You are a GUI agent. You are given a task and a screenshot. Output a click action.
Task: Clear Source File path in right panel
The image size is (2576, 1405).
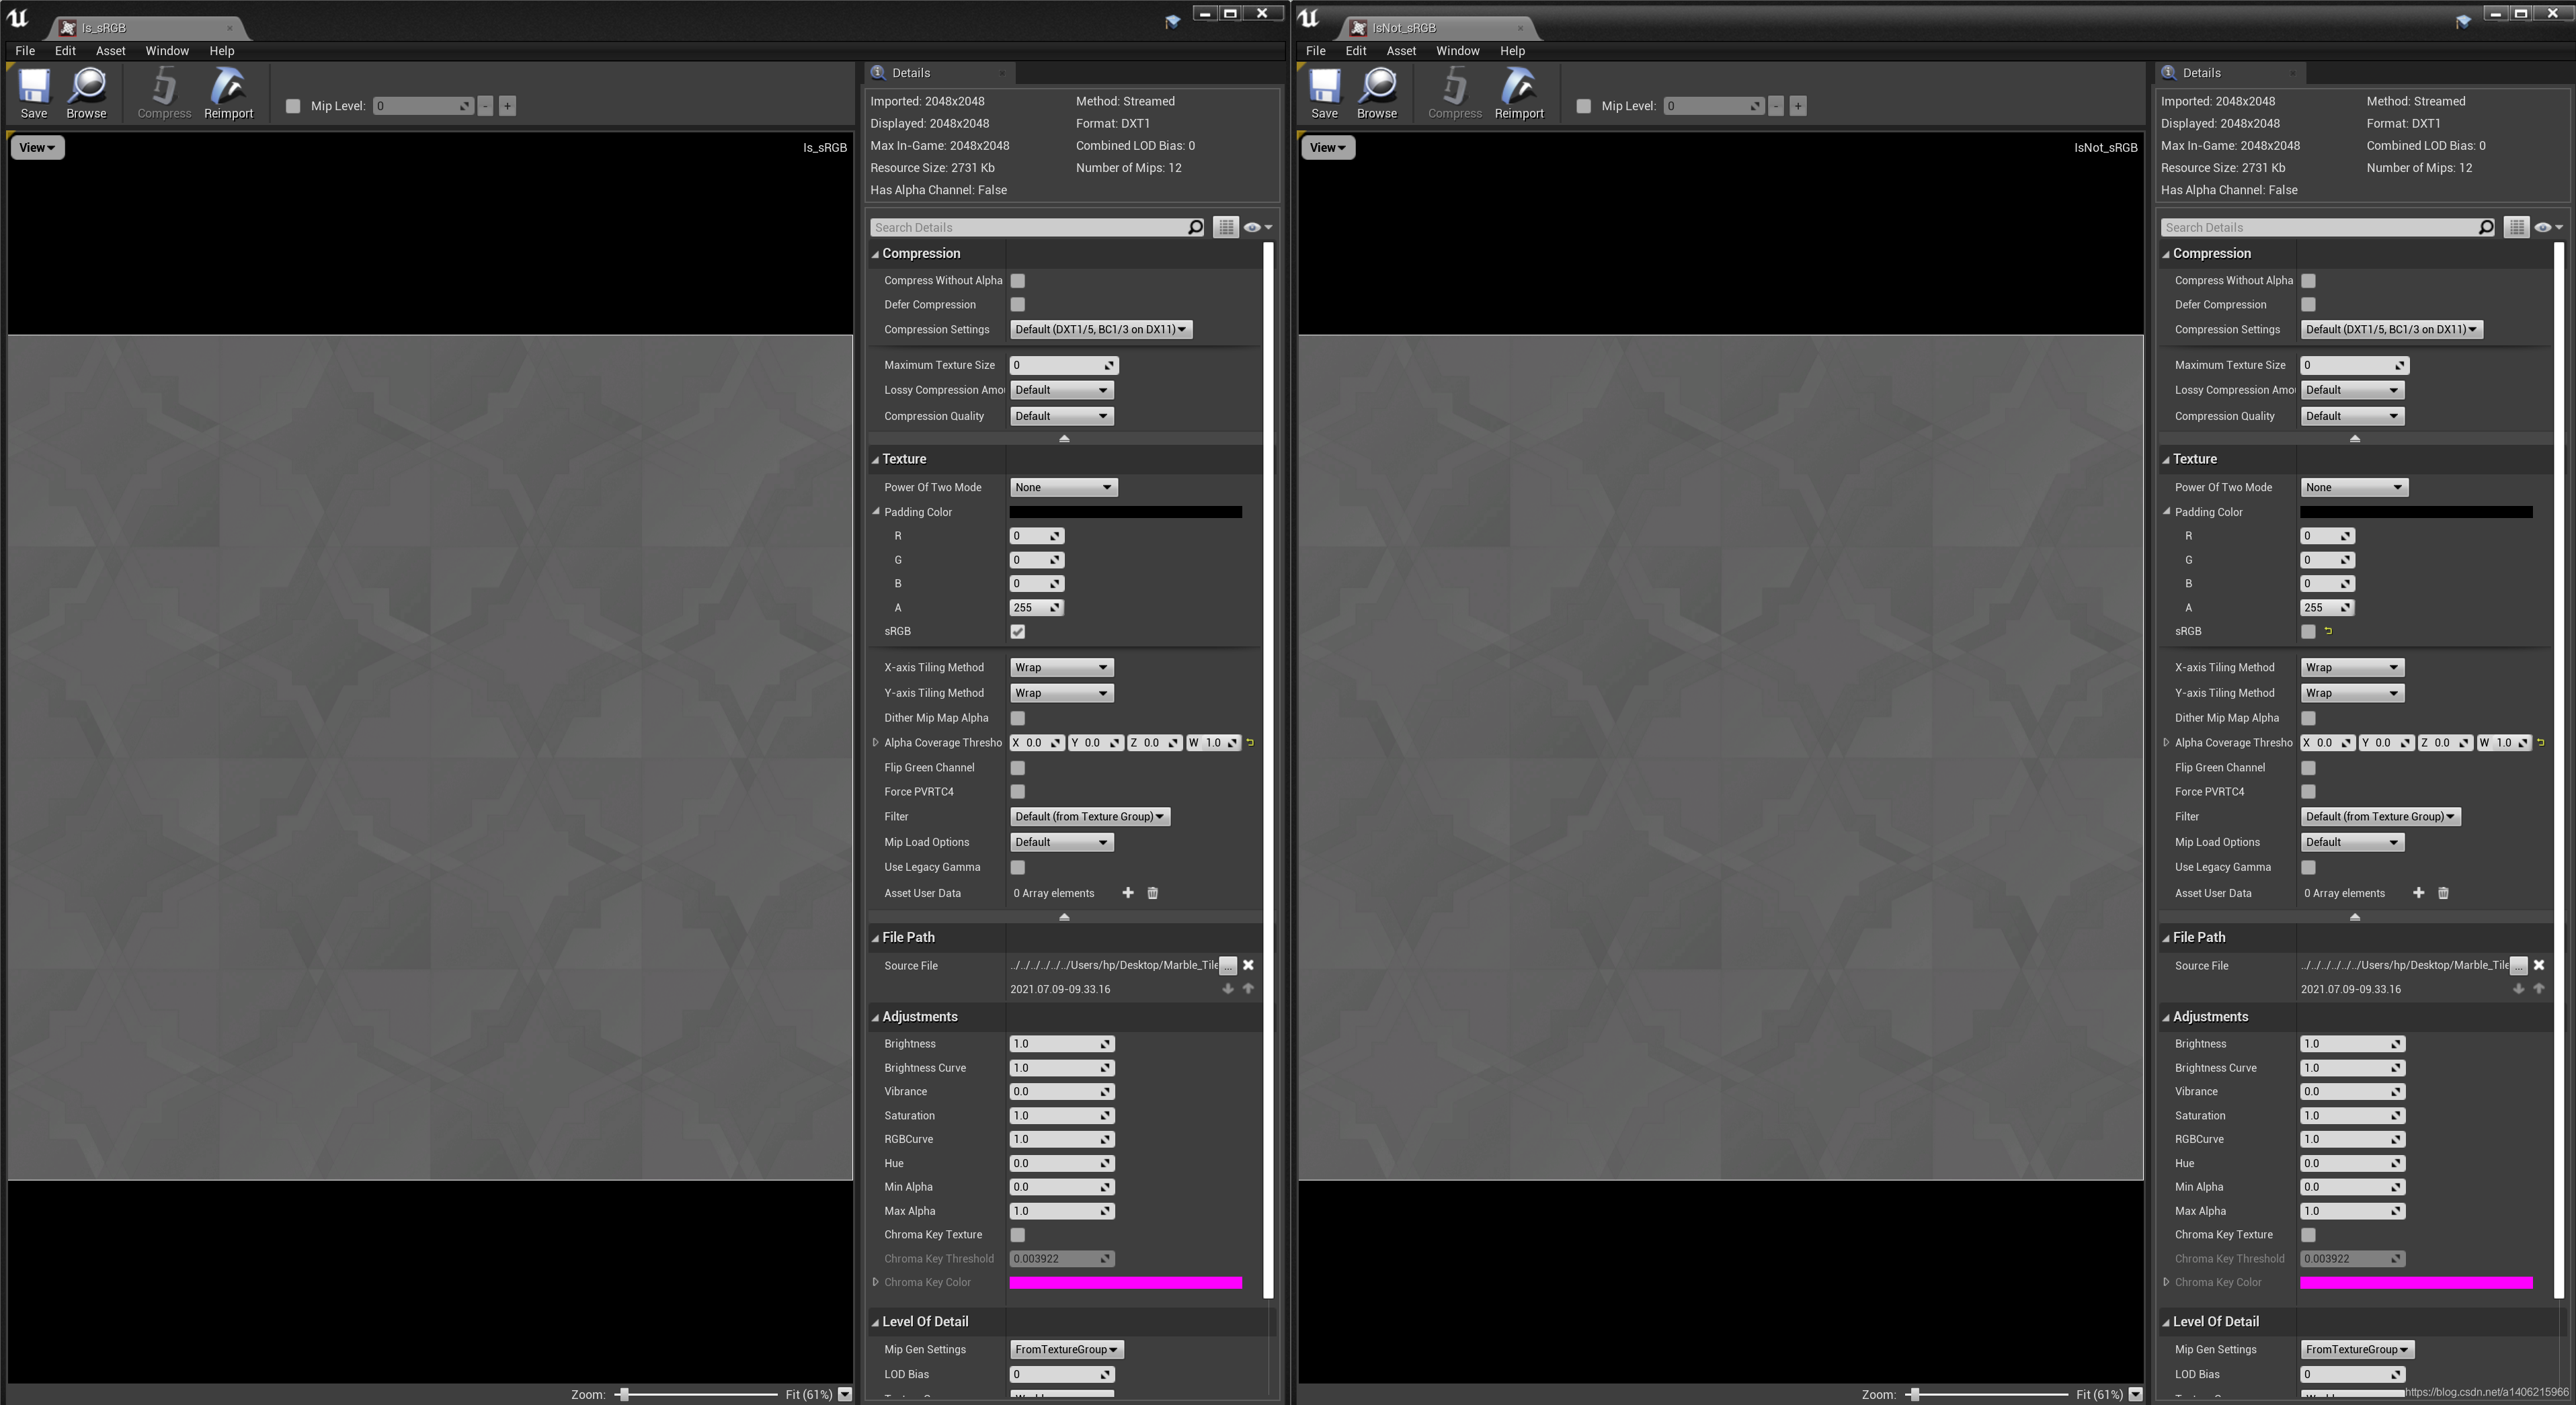2539,964
